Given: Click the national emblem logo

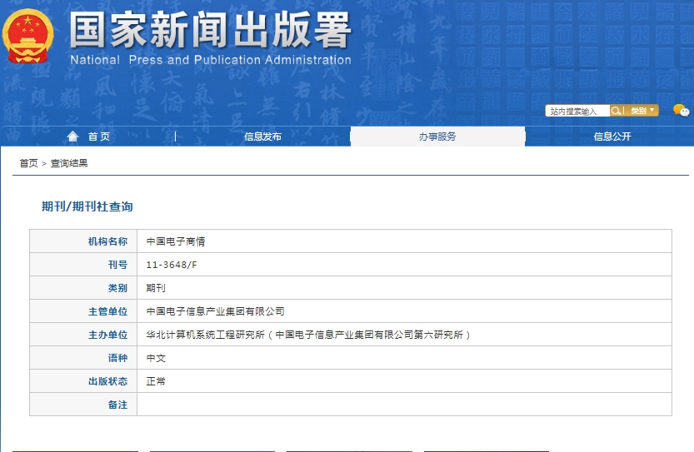Looking at the screenshot, I should click(x=28, y=36).
